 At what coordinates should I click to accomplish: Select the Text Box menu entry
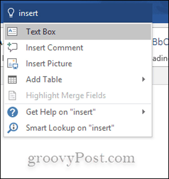click(78, 32)
